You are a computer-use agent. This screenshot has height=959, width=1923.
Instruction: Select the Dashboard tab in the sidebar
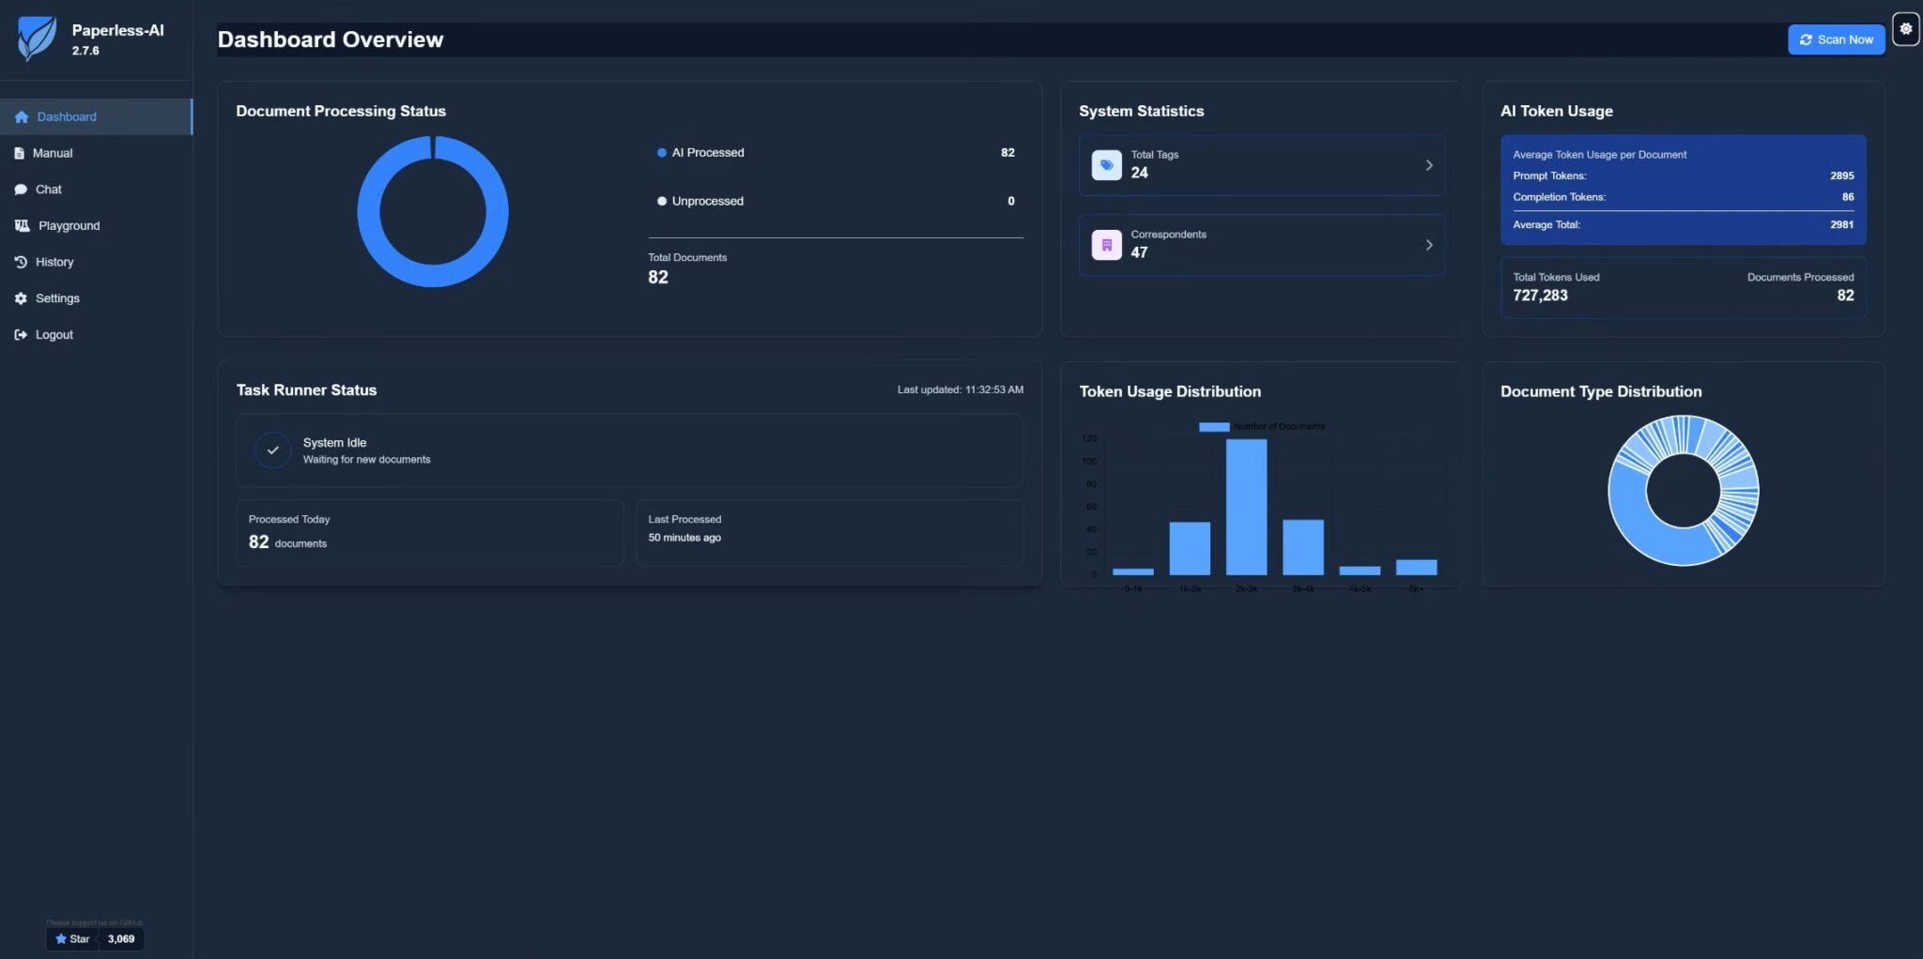67,116
